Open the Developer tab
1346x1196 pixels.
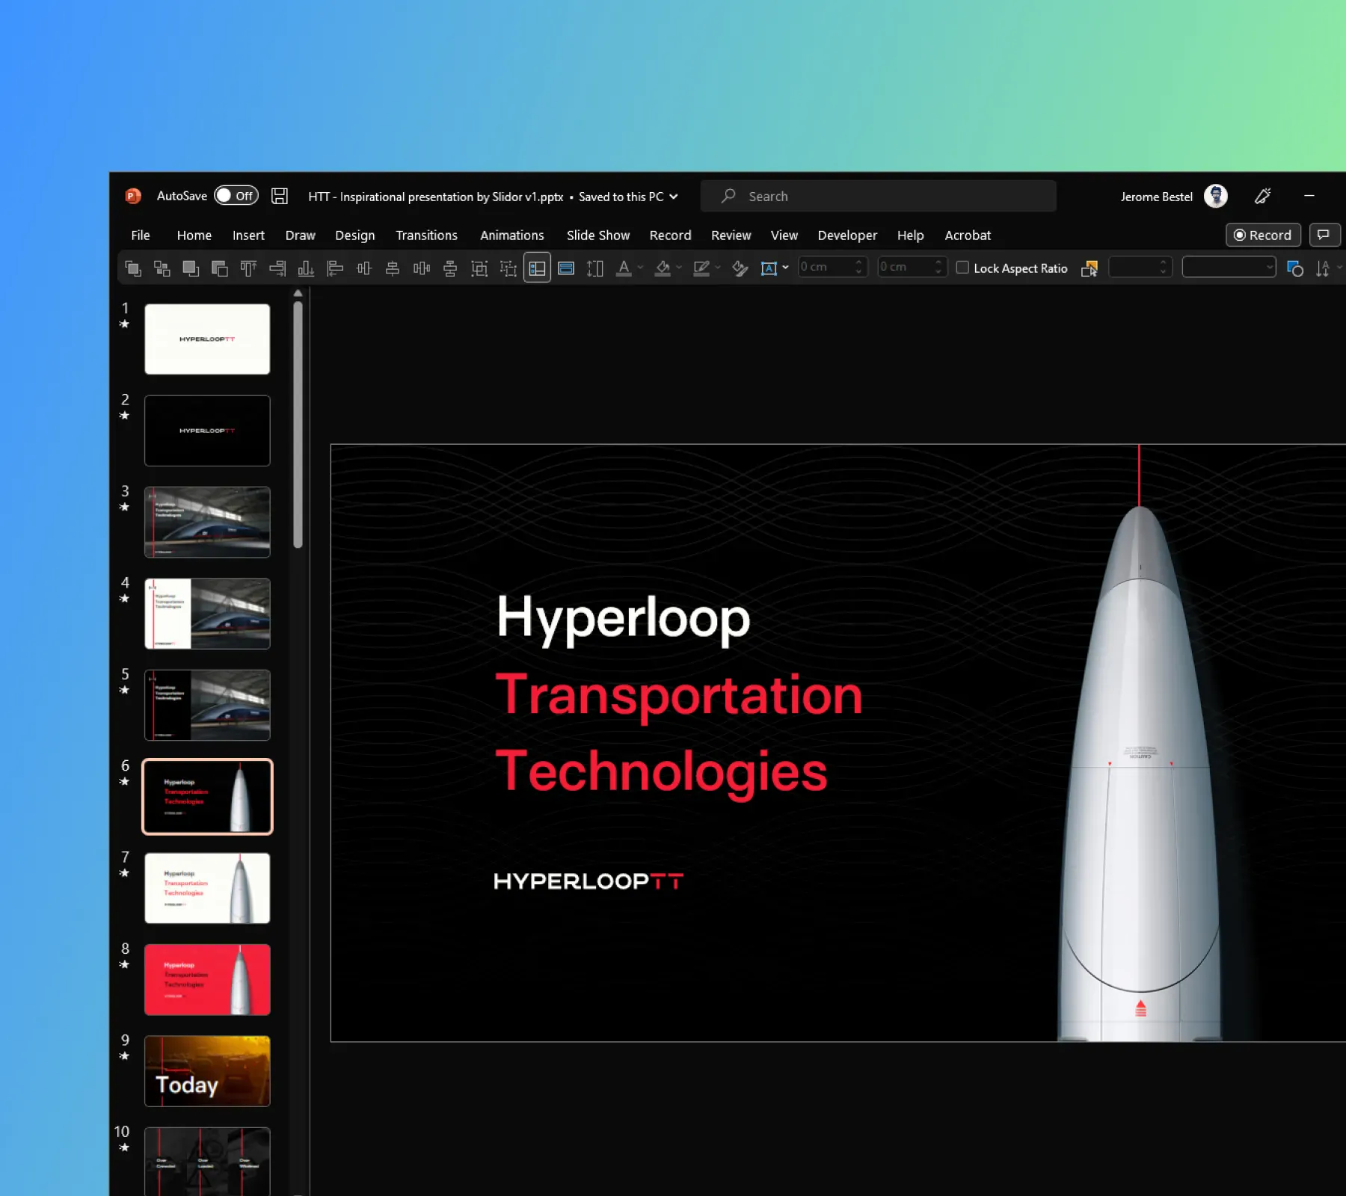(x=847, y=235)
